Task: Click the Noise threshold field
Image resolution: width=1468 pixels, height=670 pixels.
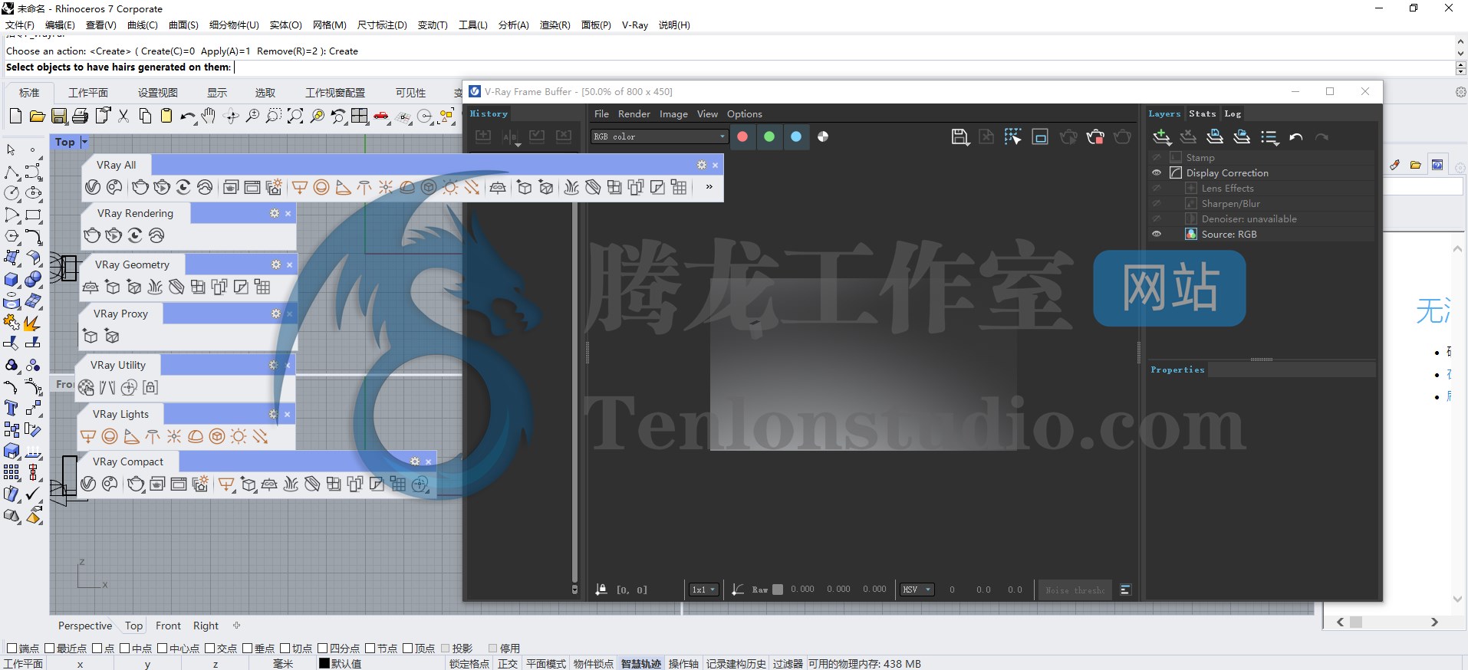Action: (x=1075, y=590)
